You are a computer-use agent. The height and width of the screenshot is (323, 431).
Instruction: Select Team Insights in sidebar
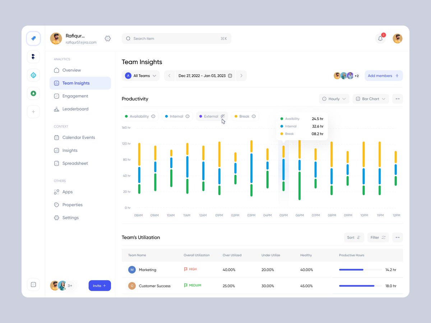[80, 83]
